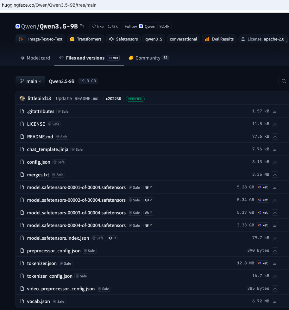Screen dimensions: 289x310
Task: Click the search files magnifier icon
Action: point(284,81)
